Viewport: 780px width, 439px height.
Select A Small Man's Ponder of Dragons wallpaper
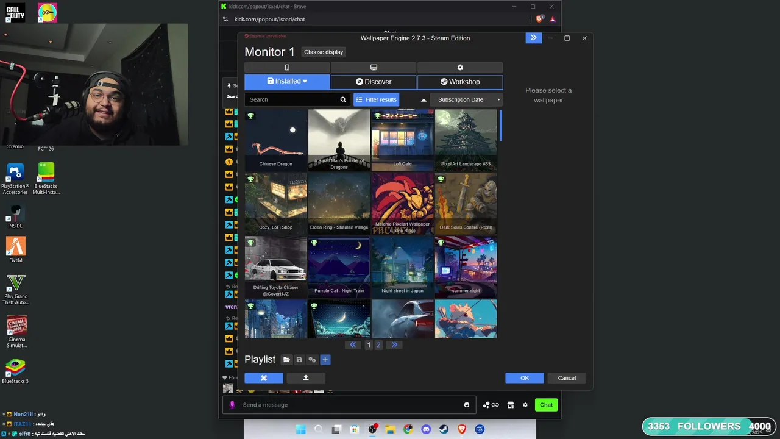click(x=339, y=140)
